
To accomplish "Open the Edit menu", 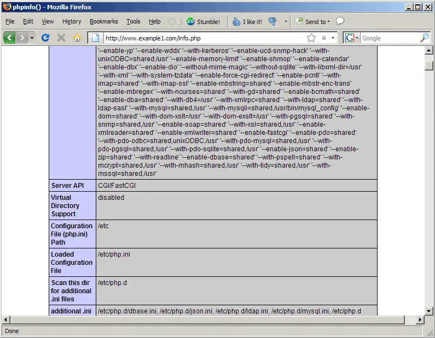I will (x=28, y=21).
